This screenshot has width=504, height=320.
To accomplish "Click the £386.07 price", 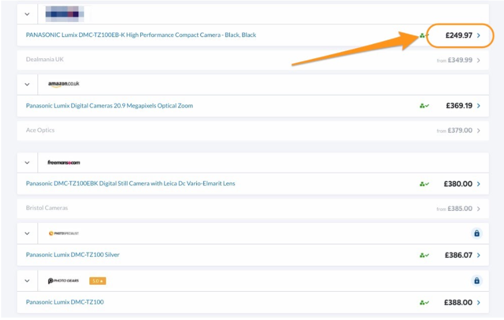I will pos(458,255).
